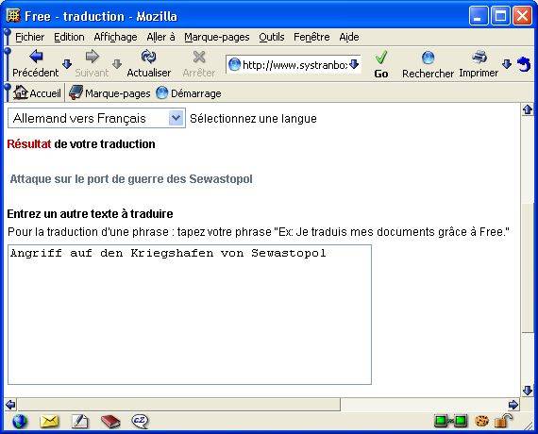Click the Imprimer printer icon
538x434 pixels.
pyautogui.click(x=479, y=57)
